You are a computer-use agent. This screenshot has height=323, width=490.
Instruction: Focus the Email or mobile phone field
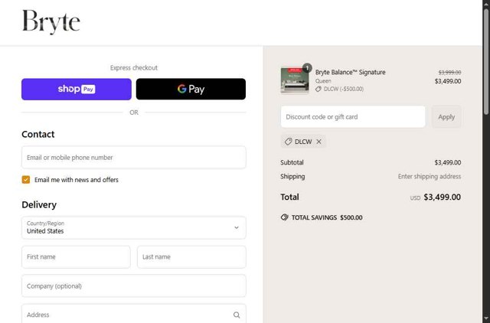coord(134,158)
